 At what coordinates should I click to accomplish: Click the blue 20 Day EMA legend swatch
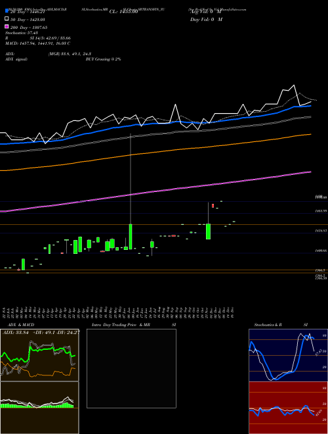(7, 11)
